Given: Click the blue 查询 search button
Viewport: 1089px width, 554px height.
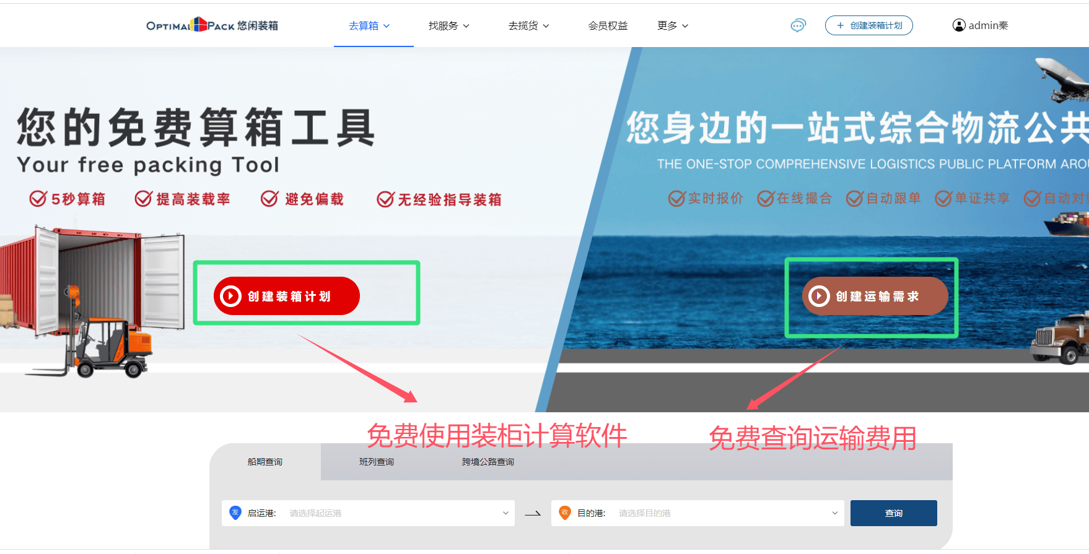Looking at the screenshot, I should tap(893, 513).
